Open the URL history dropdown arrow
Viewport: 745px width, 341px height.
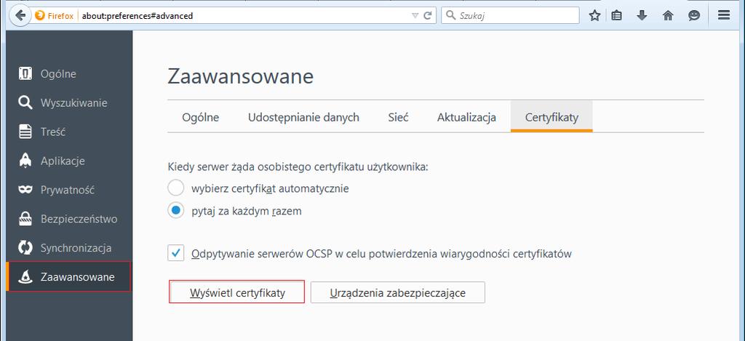(415, 16)
